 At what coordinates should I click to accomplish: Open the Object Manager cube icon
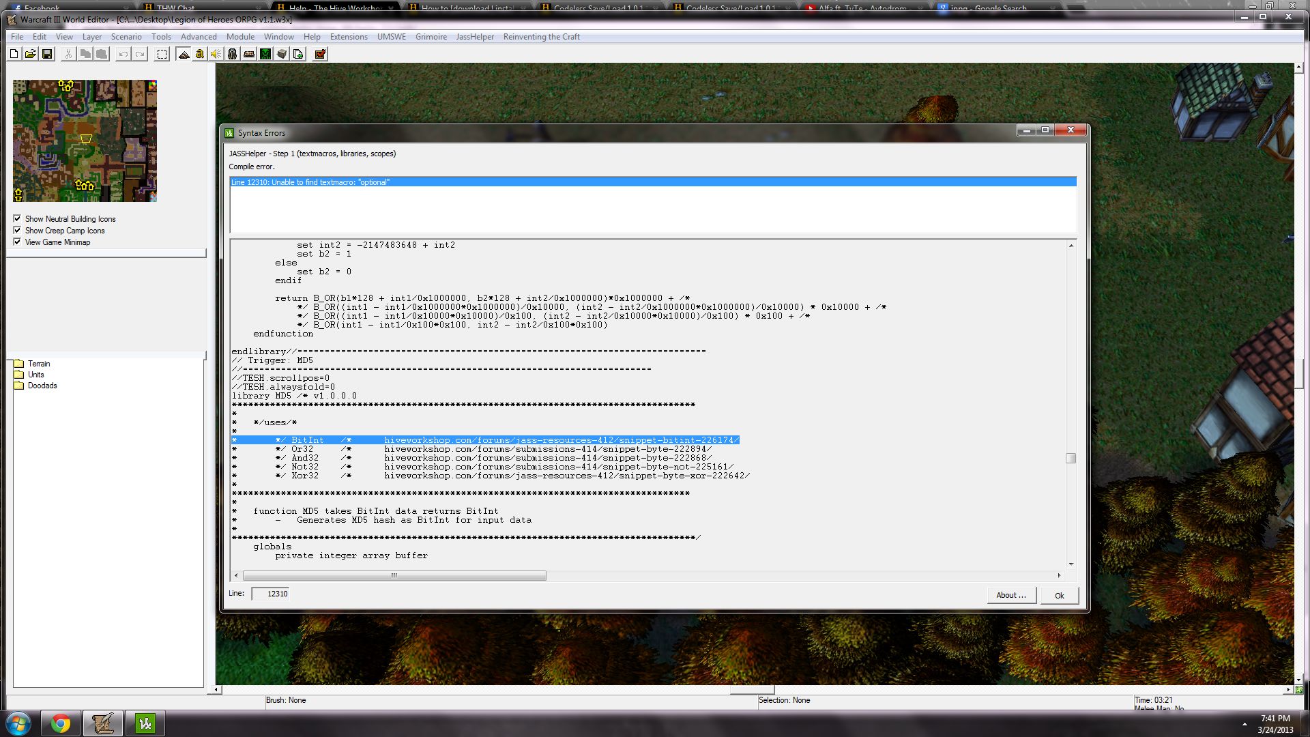coord(282,54)
